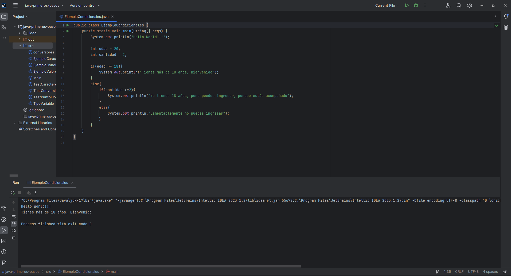Open the Services tool window icon
511x276 pixels.
click(x=4, y=220)
